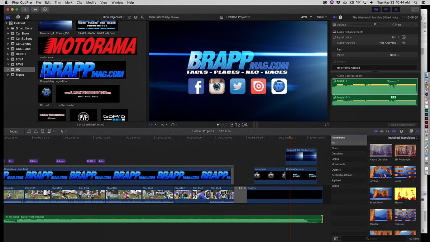Show or hide the Timeline button
The width and height of the screenshot is (430, 242).
click(x=386, y=9)
